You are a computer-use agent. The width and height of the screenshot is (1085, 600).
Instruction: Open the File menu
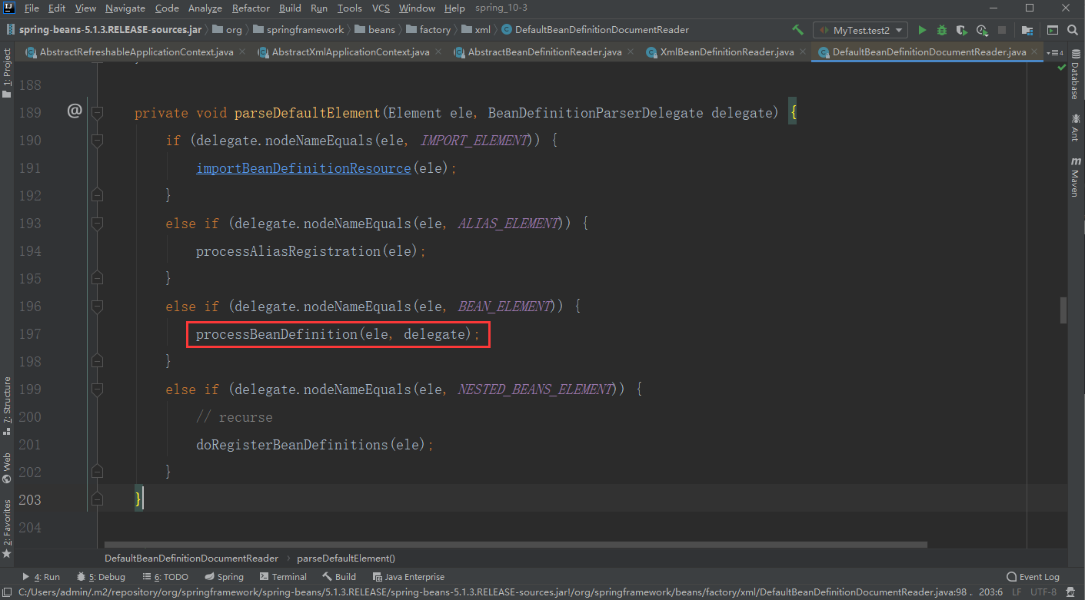point(32,8)
